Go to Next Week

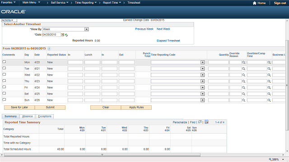(163, 29)
